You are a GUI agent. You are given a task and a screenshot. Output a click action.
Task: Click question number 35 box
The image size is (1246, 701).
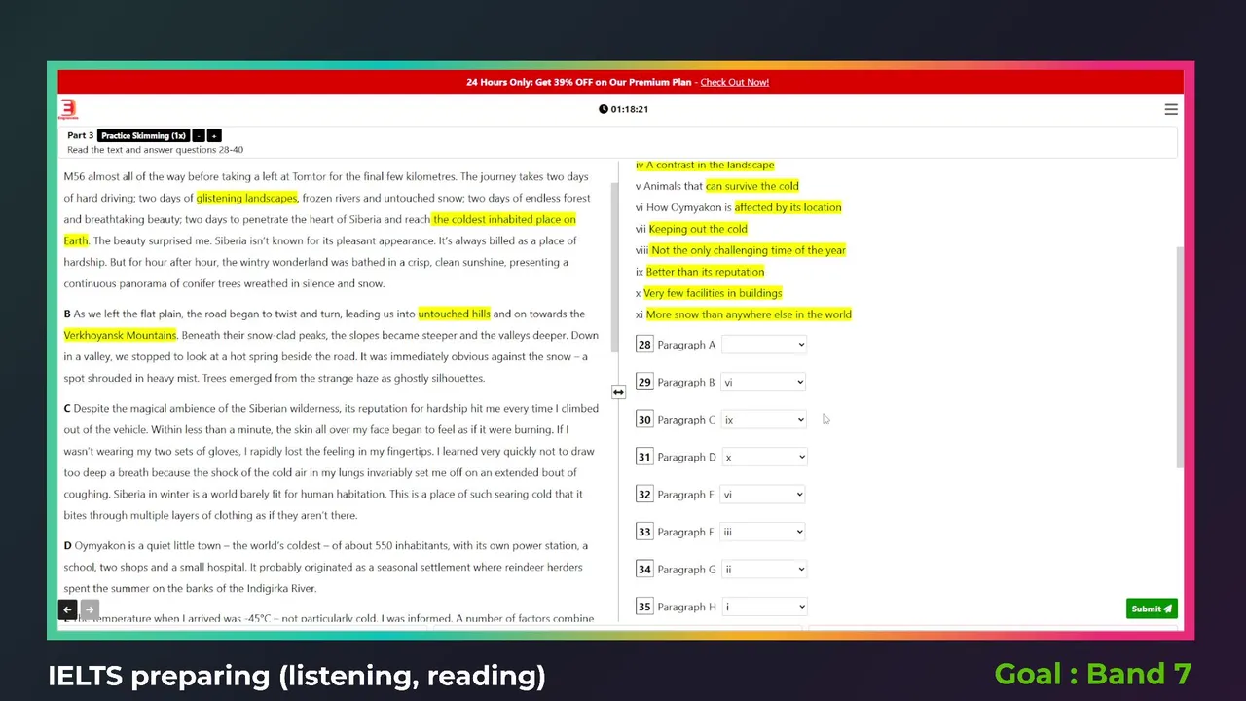644,607
